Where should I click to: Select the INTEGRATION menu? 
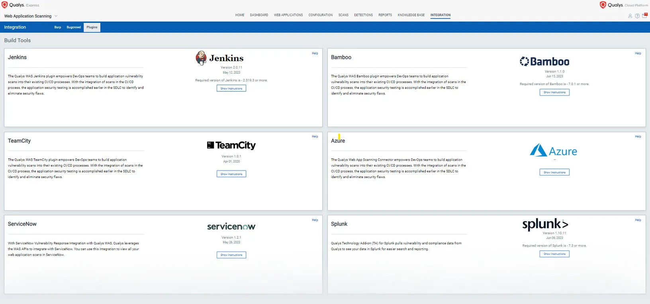tap(441, 15)
